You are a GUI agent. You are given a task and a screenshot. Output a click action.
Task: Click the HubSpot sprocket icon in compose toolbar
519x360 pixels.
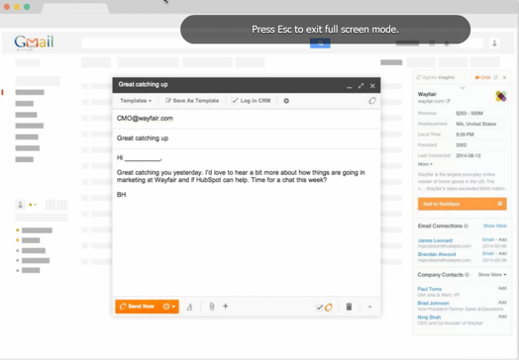[372, 101]
